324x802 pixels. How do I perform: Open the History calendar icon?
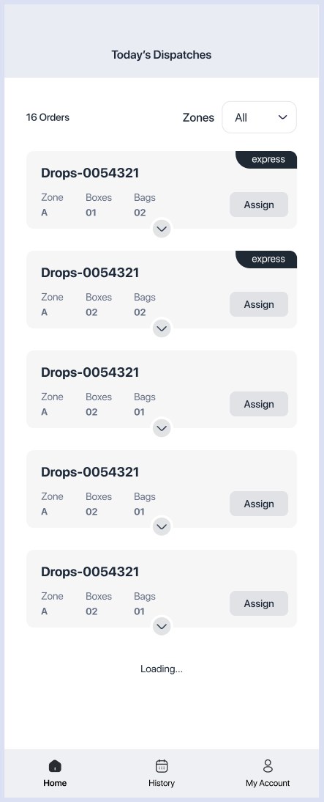click(x=162, y=765)
